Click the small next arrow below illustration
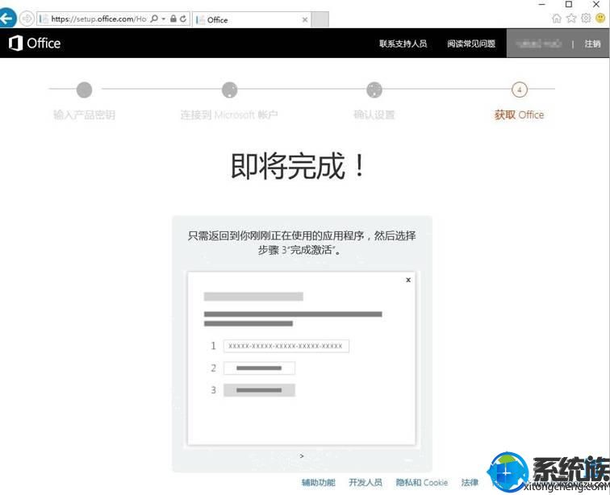610x495 pixels. (302, 456)
